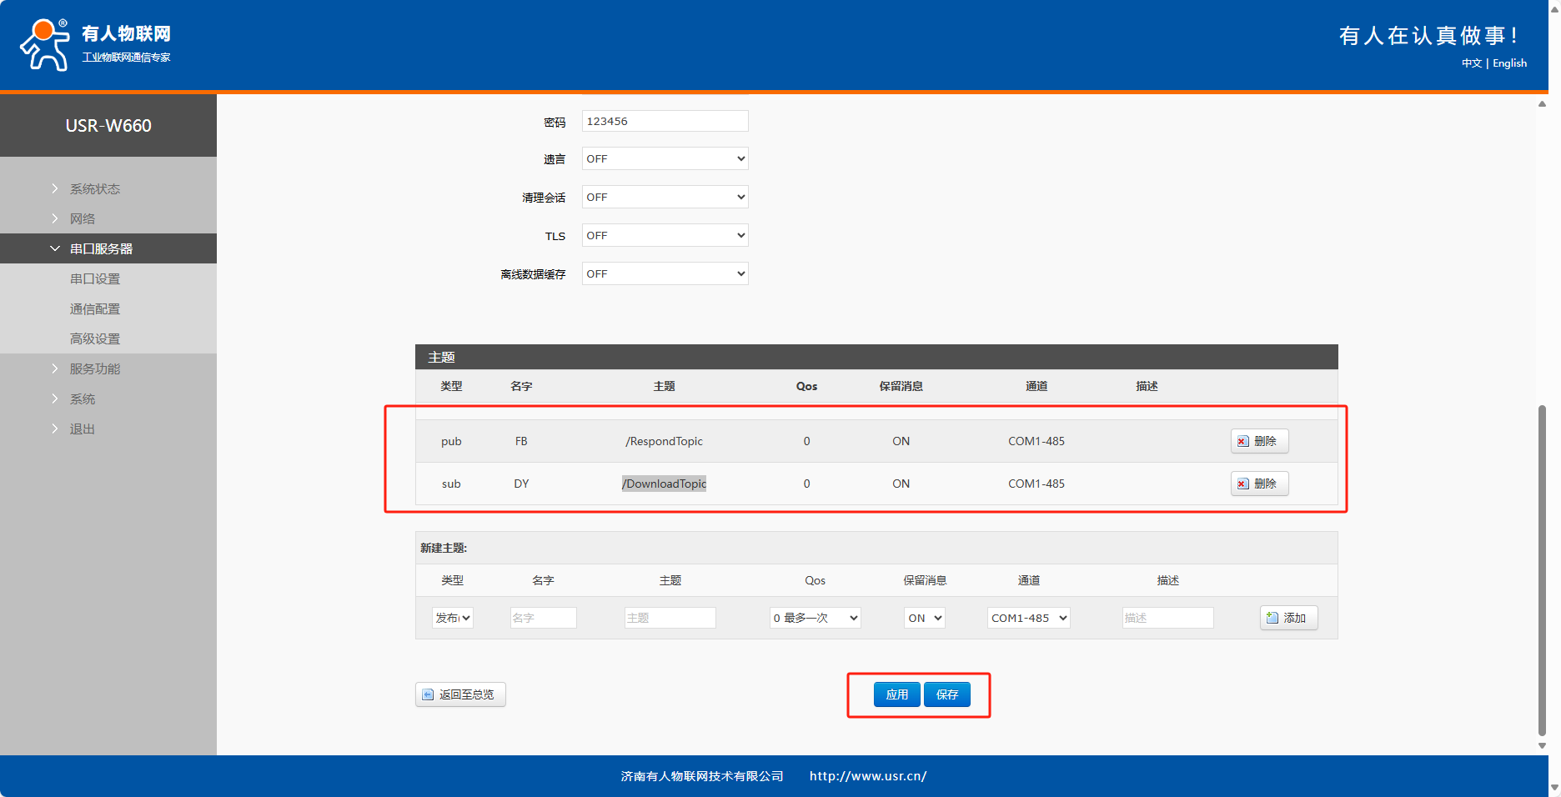Switch language to English
The width and height of the screenshot is (1561, 797).
pyautogui.click(x=1509, y=63)
